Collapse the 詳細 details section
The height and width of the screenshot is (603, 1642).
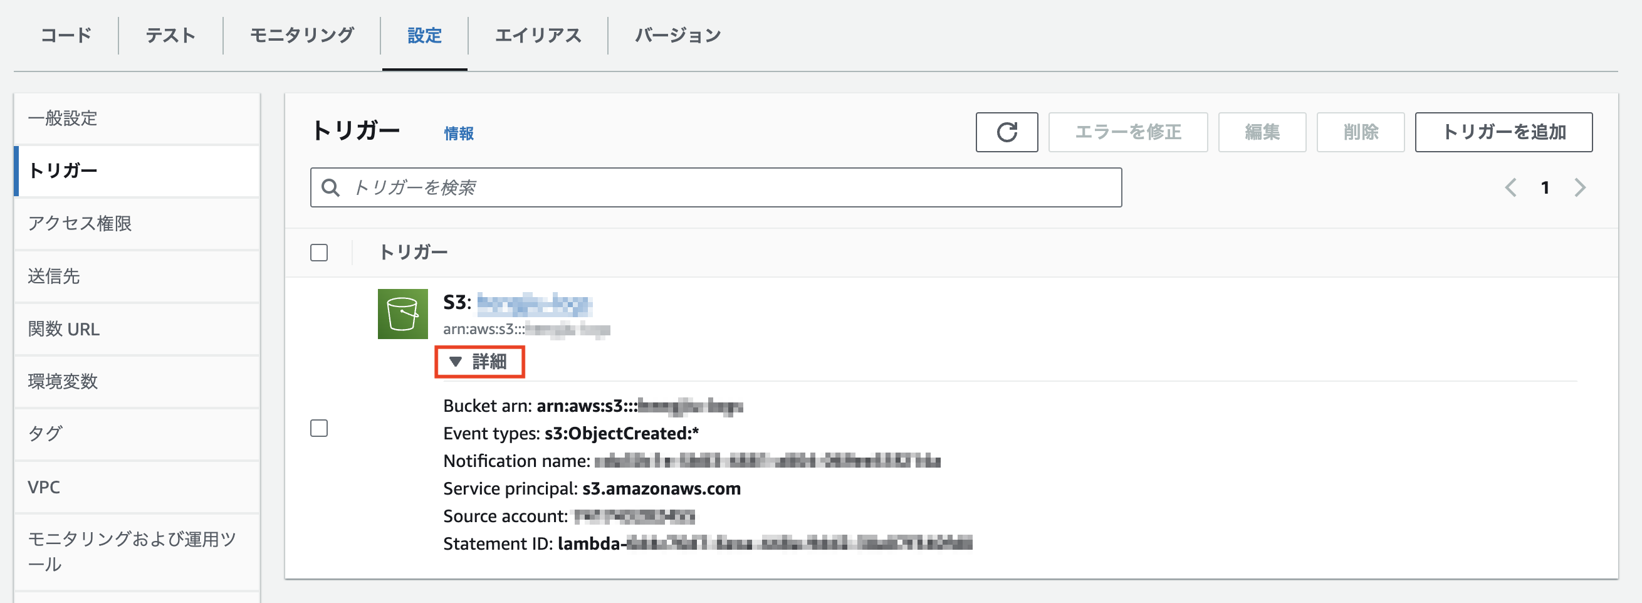coord(479,362)
